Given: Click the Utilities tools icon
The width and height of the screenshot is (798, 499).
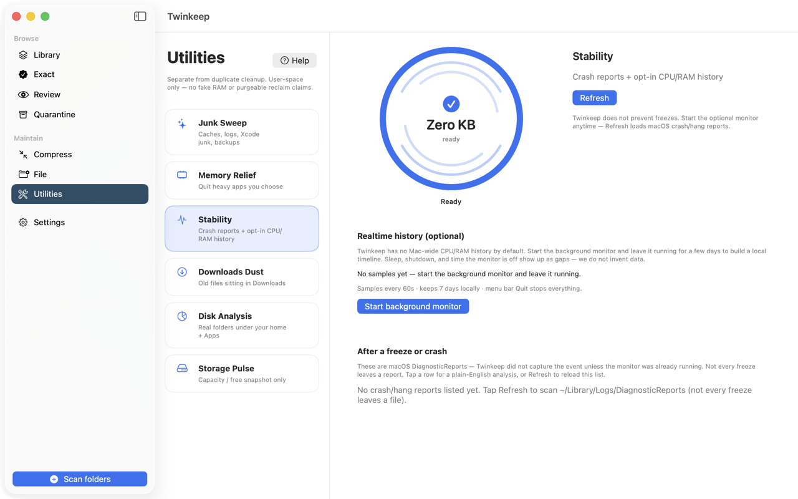Looking at the screenshot, I should (x=23, y=194).
